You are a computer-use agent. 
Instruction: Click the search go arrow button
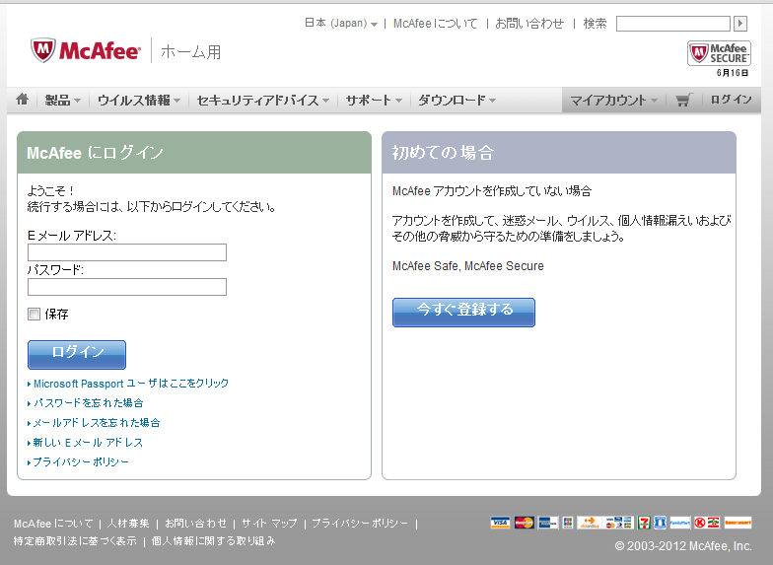click(x=740, y=24)
